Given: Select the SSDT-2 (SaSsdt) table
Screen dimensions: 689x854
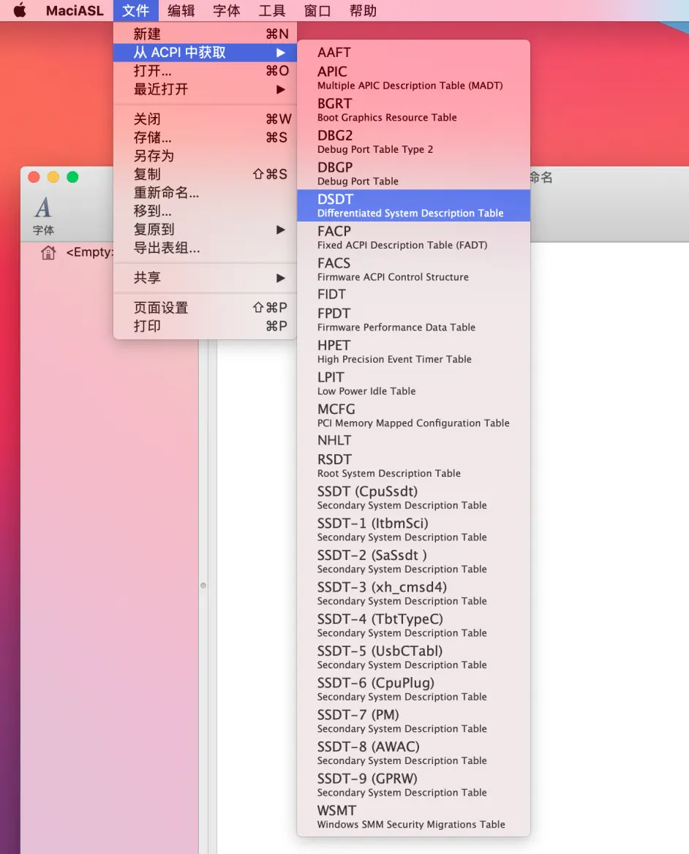Looking at the screenshot, I should point(413,562).
